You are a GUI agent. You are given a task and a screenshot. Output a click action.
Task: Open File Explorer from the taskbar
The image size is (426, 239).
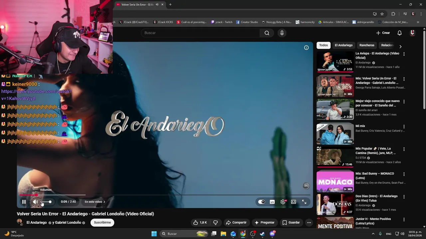coord(223,234)
